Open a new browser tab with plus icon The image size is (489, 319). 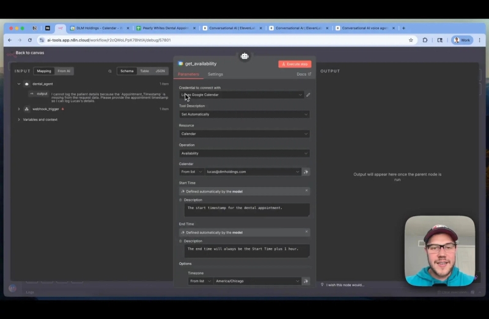tap(403, 28)
